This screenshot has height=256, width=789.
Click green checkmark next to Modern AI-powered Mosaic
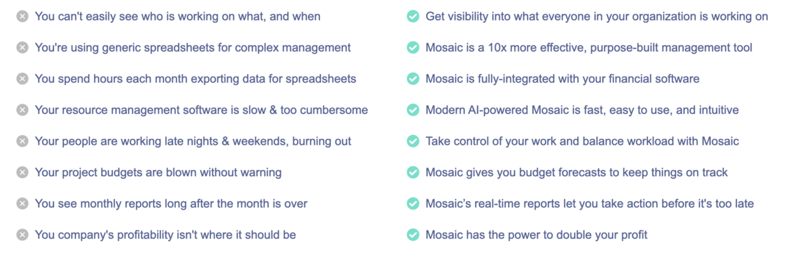pos(413,110)
